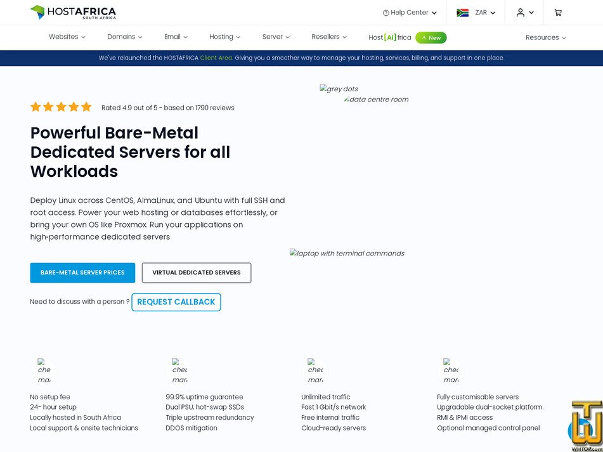Click the check mark icon above 99.9% uptime guarantee
Viewport: 603px width, 452px height.
pyautogui.click(x=179, y=371)
